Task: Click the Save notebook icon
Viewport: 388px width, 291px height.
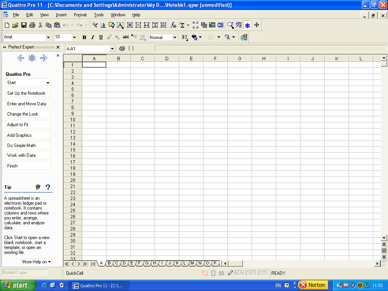Action: [x=23, y=25]
